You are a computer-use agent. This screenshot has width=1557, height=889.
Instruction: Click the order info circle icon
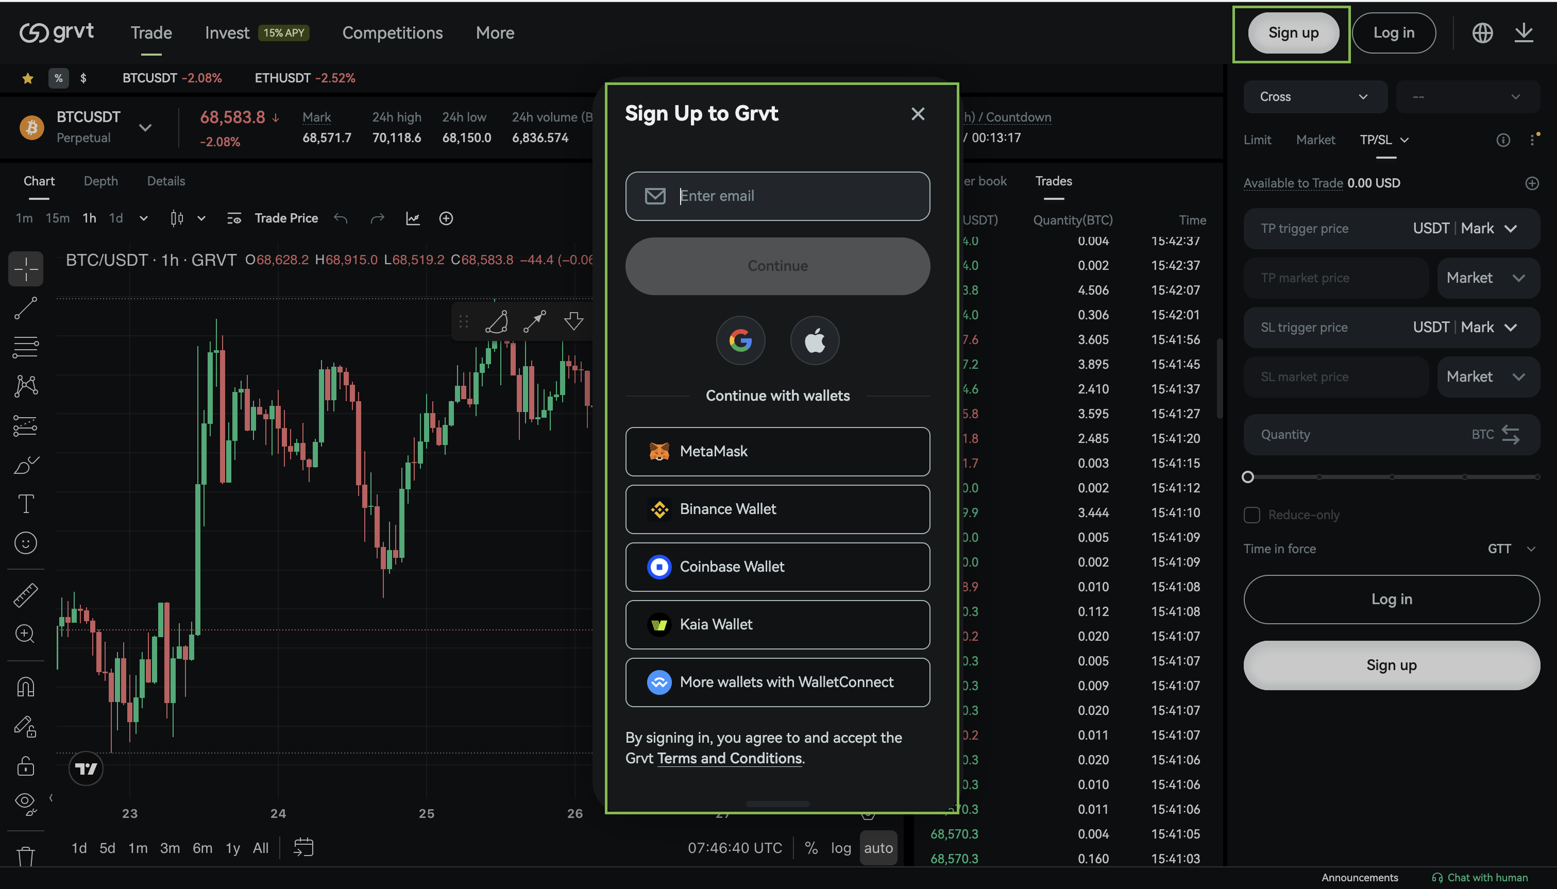point(1503,141)
